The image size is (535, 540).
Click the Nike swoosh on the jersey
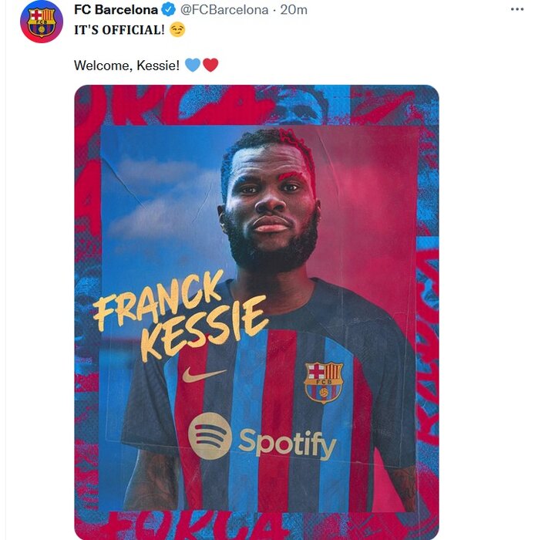[x=204, y=376]
